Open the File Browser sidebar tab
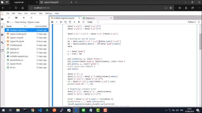 click(2, 19)
